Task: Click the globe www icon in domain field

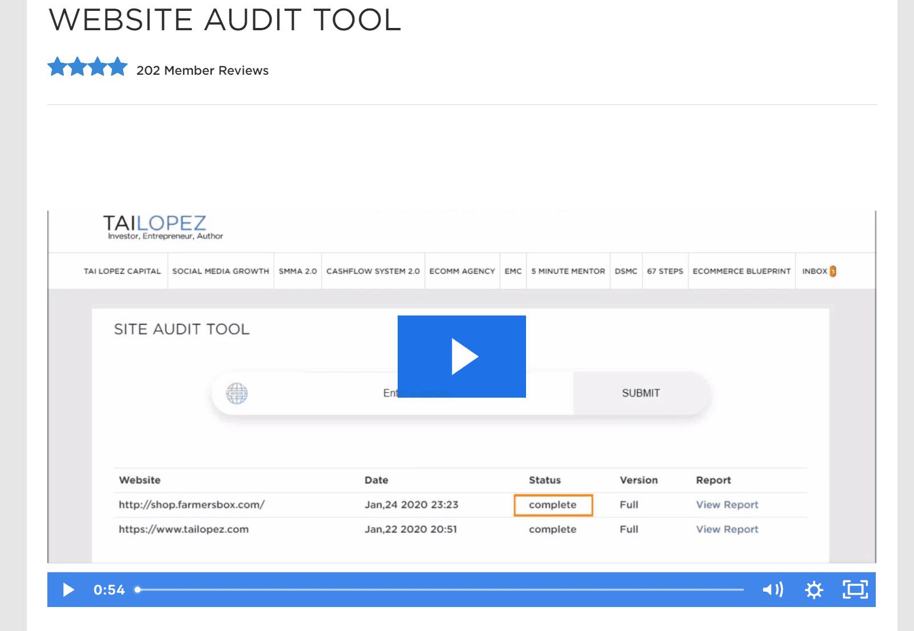Action: pyautogui.click(x=237, y=393)
